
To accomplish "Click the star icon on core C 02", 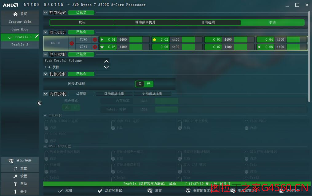I will tap(154, 39).
